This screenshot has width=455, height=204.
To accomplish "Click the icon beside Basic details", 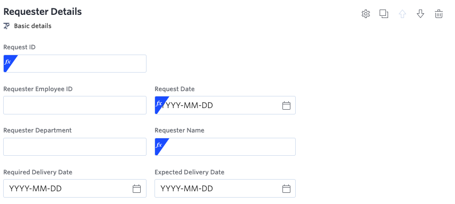I will click(7, 26).
